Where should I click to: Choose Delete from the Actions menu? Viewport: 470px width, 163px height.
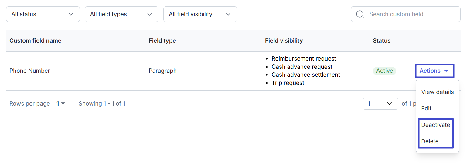pyautogui.click(x=430, y=141)
